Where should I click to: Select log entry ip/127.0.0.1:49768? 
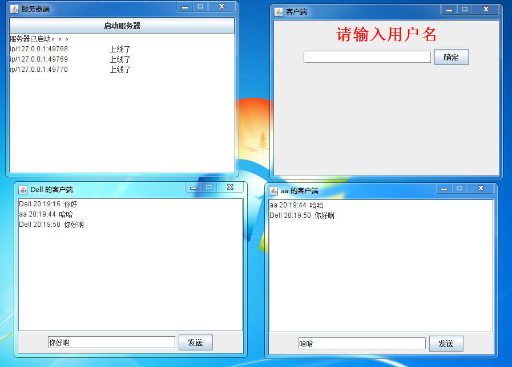pos(39,49)
